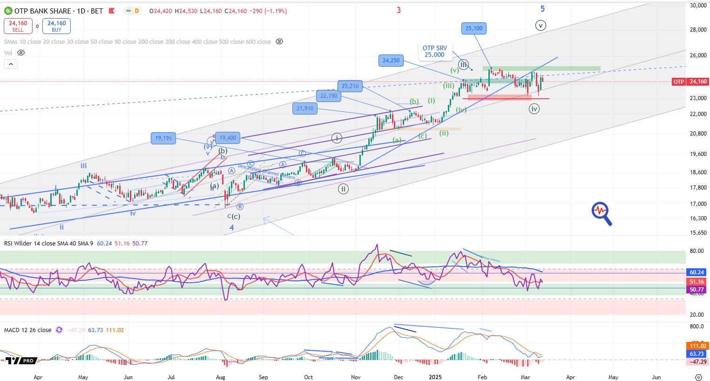This screenshot has width=710, height=381.
Task: Click 20,800 on the price scale
Action: [x=698, y=134]
